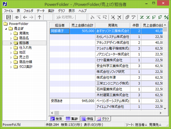Click the first green sigma icon
Screen dimensions: 171x129
[142, 17]
